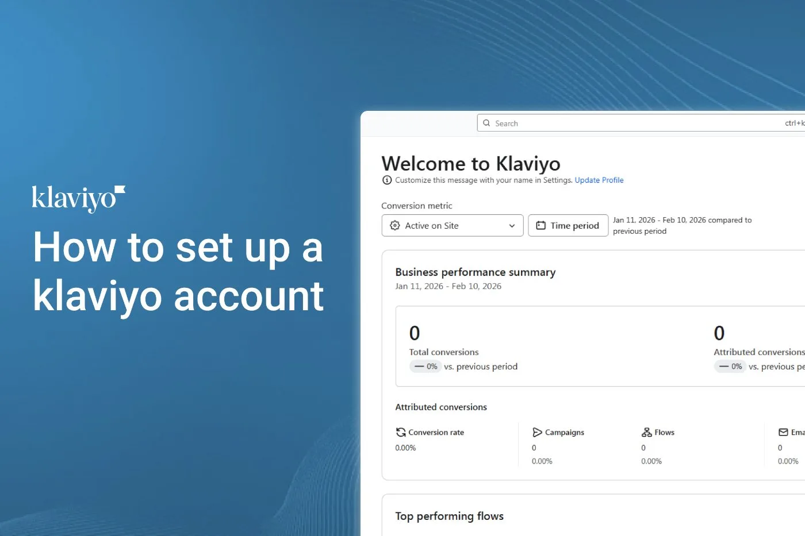Click the Flows label
Screen dimensions: 805x536
(665, 433)
